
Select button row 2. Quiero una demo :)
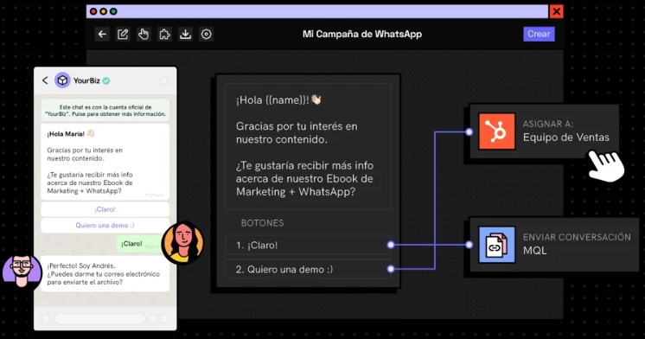coord(308,269)
